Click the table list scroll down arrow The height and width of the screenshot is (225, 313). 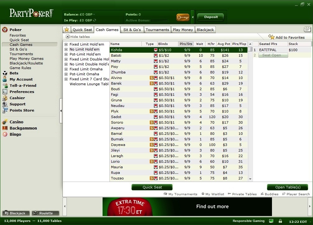(250, 179)
